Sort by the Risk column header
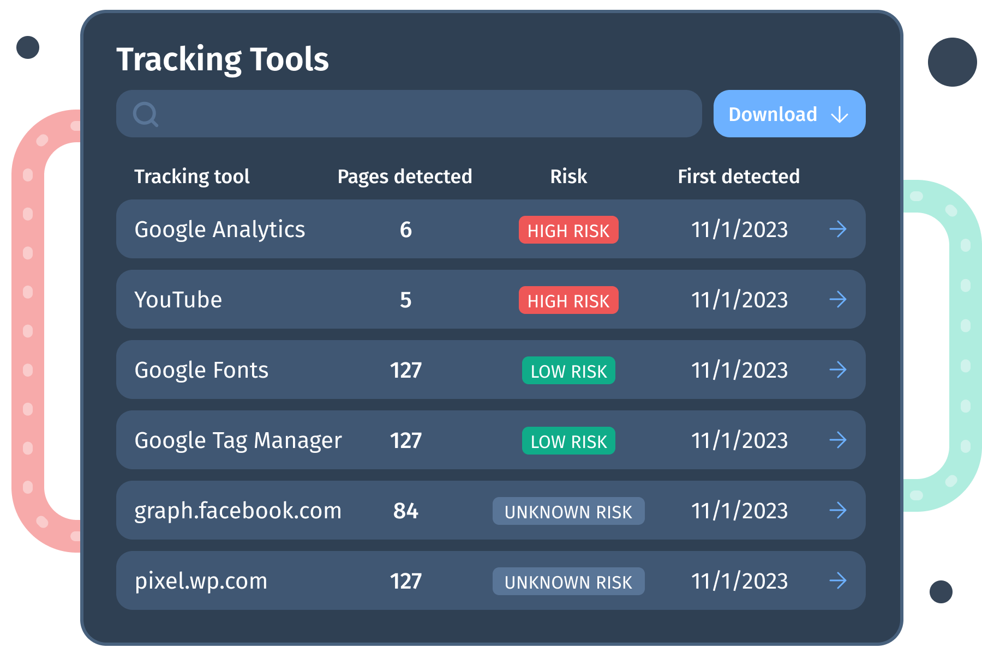This screenshot has width=982, height=654. [568, 176]
